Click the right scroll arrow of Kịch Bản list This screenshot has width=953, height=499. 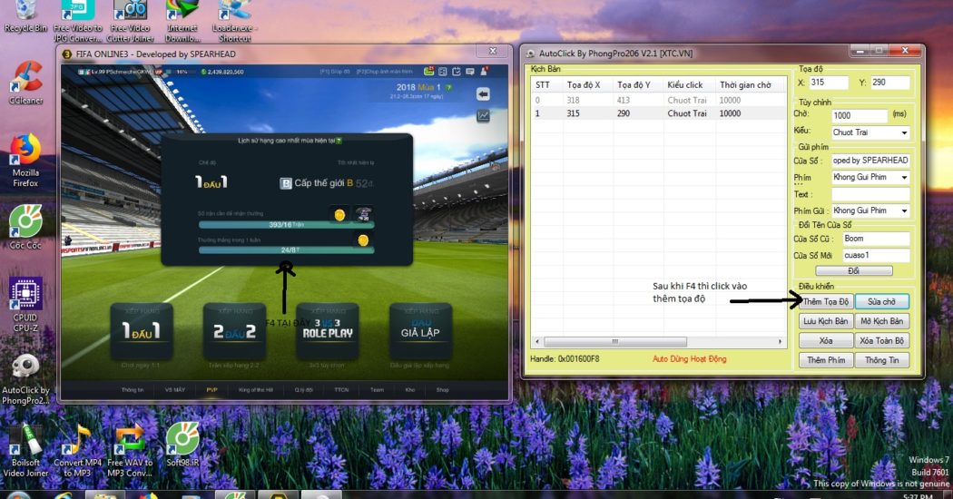click(780, 341)
